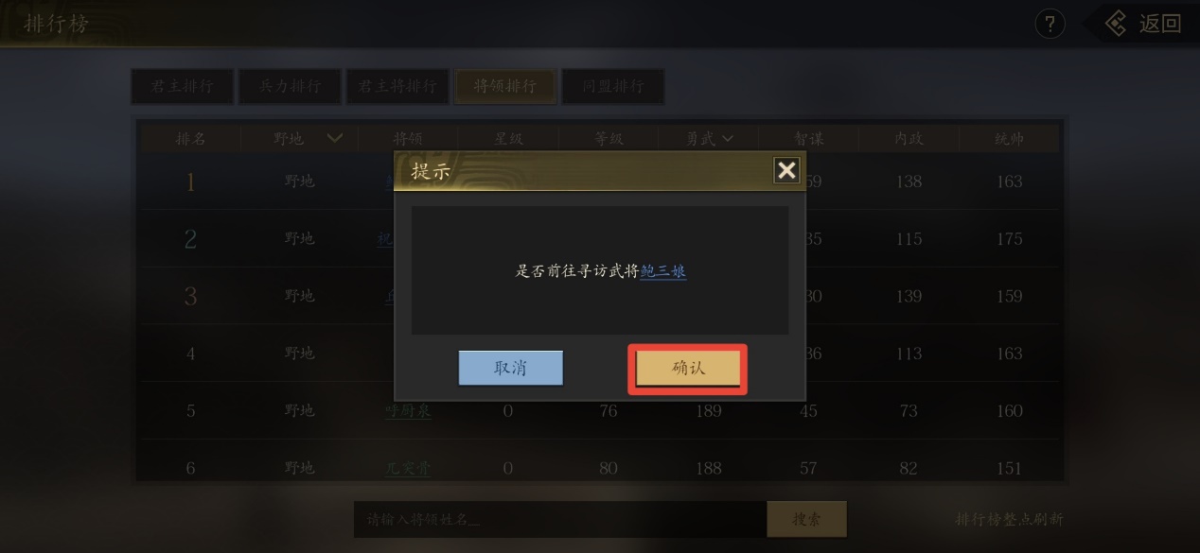Click the 内政 column header

click(909, 138)
